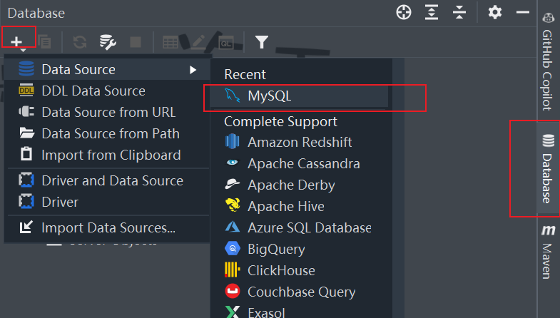Choose Apache Cassandra data source
The height and width of the screenshot is (318, 560).
click(300, 163)
